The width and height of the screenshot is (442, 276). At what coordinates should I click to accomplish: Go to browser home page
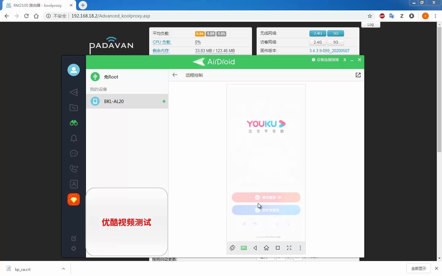(36, 16)
